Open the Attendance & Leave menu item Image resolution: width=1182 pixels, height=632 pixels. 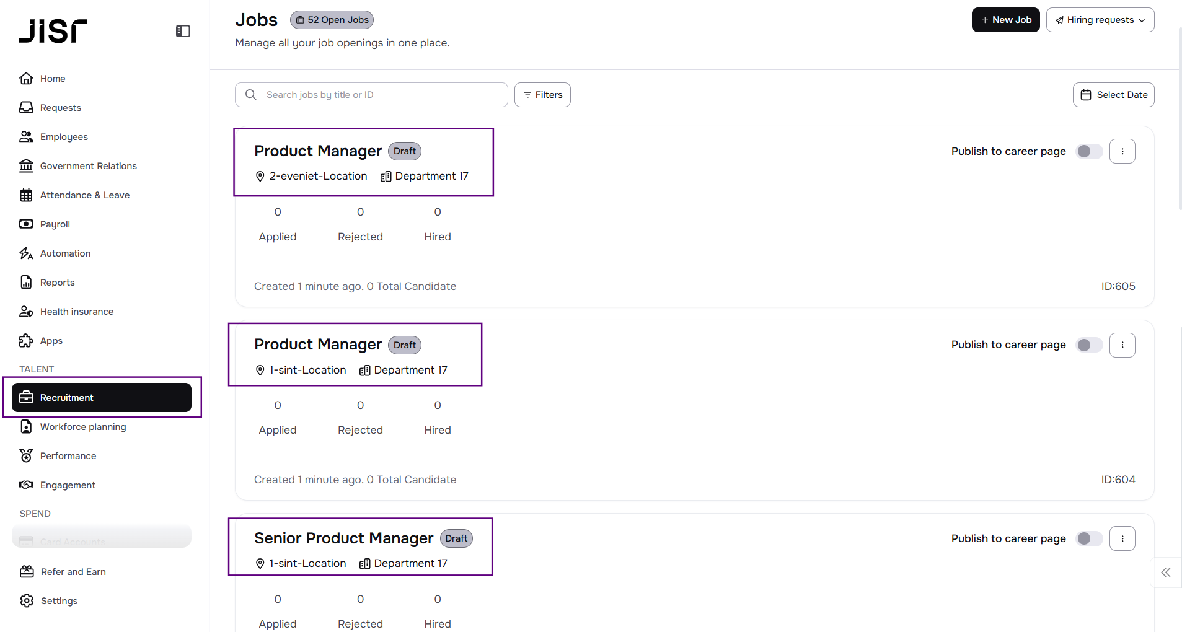coord(84,195)
